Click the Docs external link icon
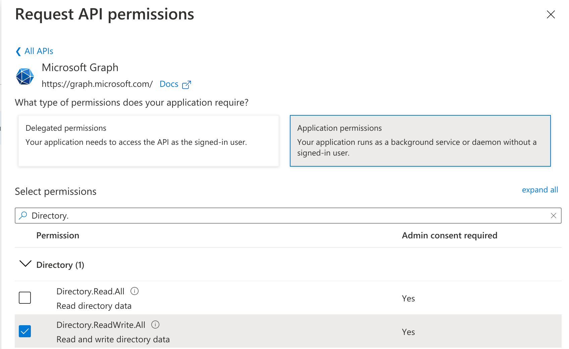This screenshot has width=569, height=349. coord(187,85)
